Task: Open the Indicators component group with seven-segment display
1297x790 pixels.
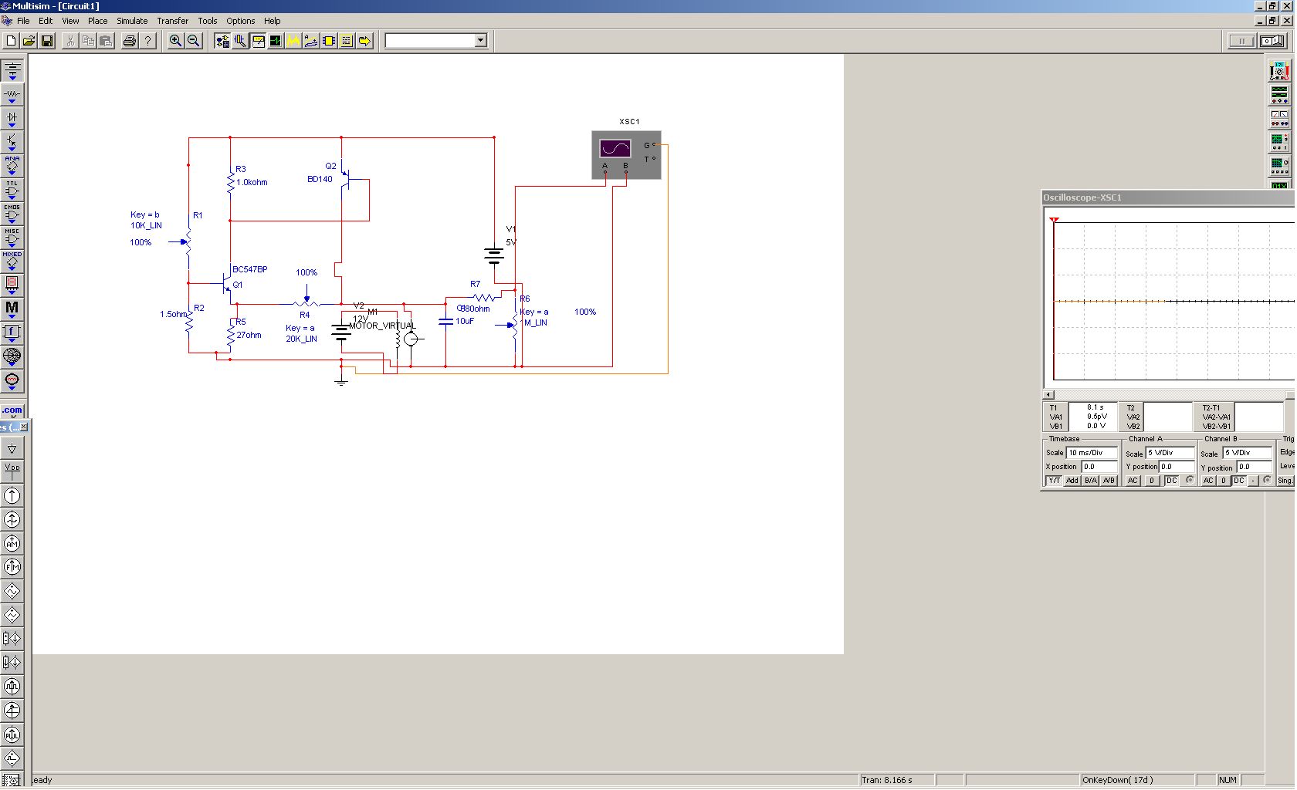Action: (x=12, y=285)
